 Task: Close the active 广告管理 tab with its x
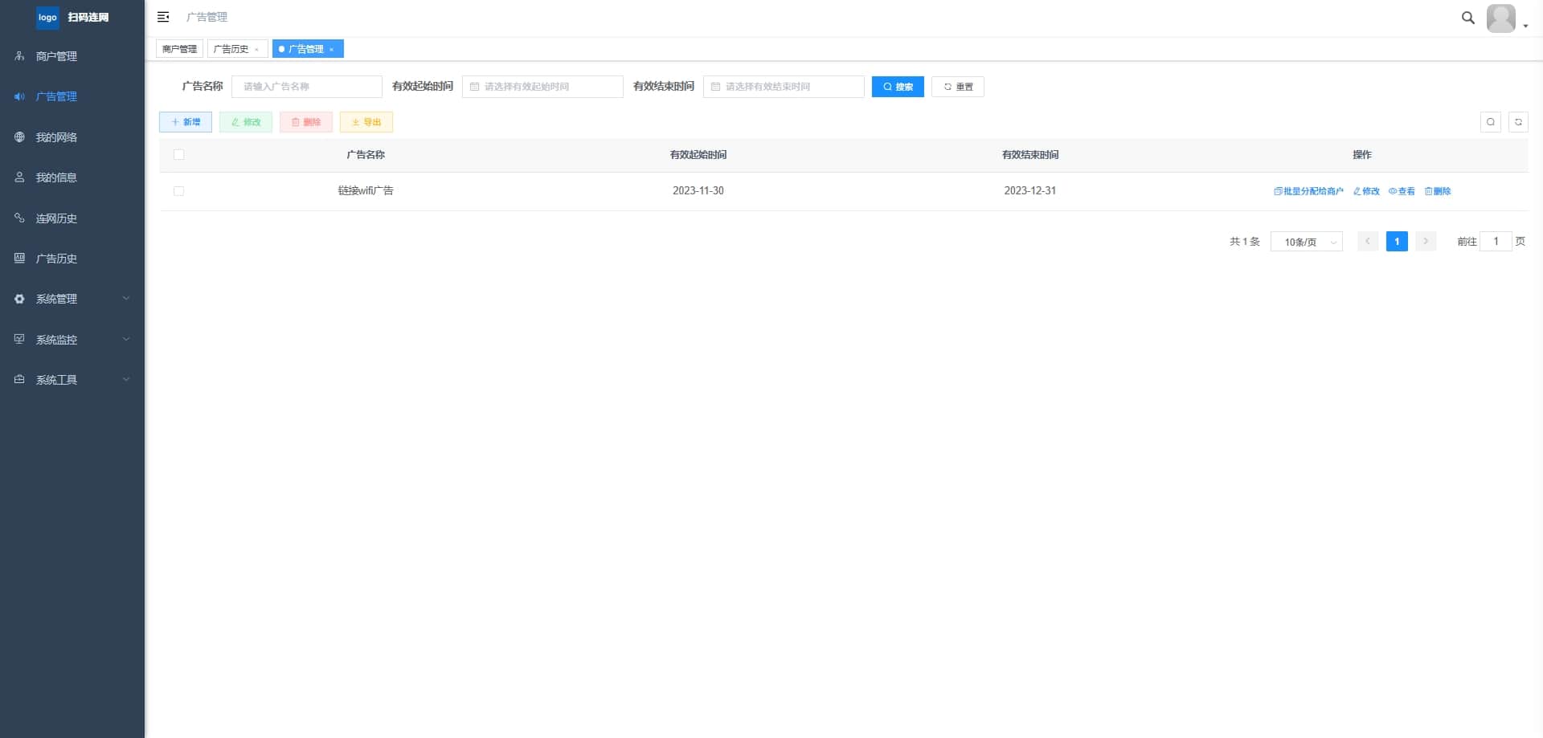331,50
